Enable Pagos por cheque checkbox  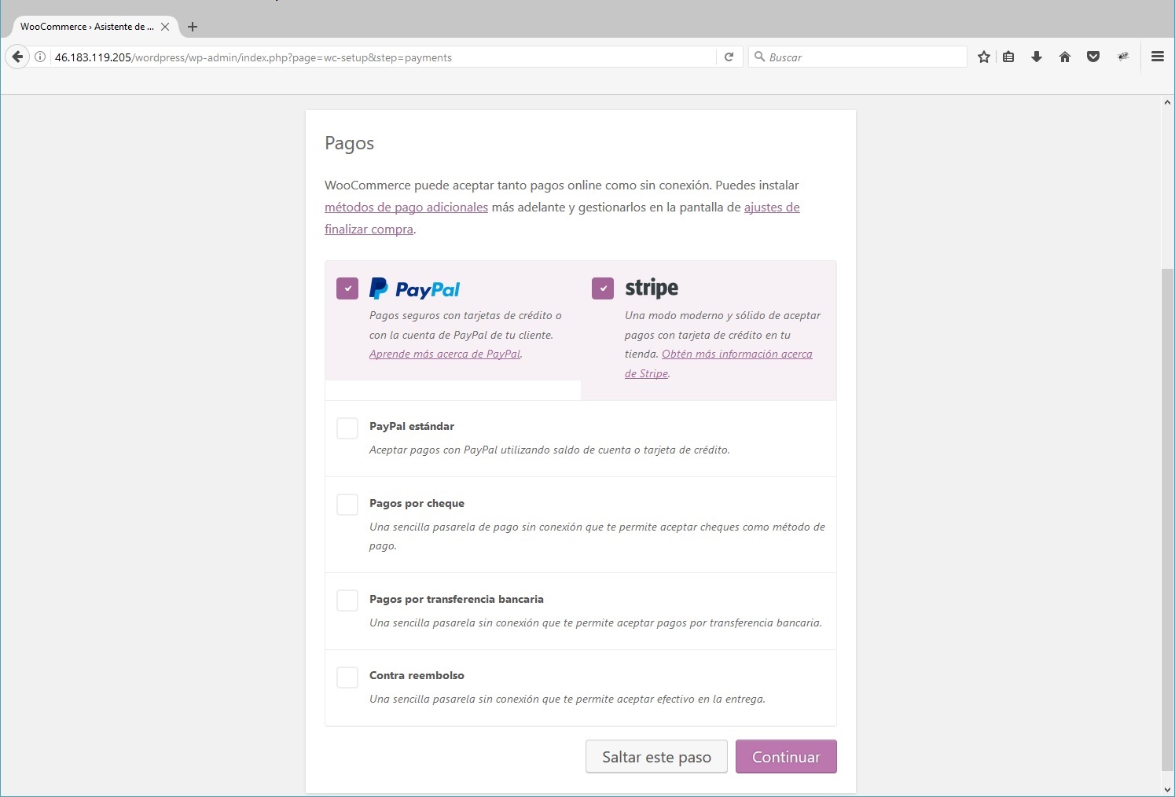pyautogui.click(x=347, y=505)
